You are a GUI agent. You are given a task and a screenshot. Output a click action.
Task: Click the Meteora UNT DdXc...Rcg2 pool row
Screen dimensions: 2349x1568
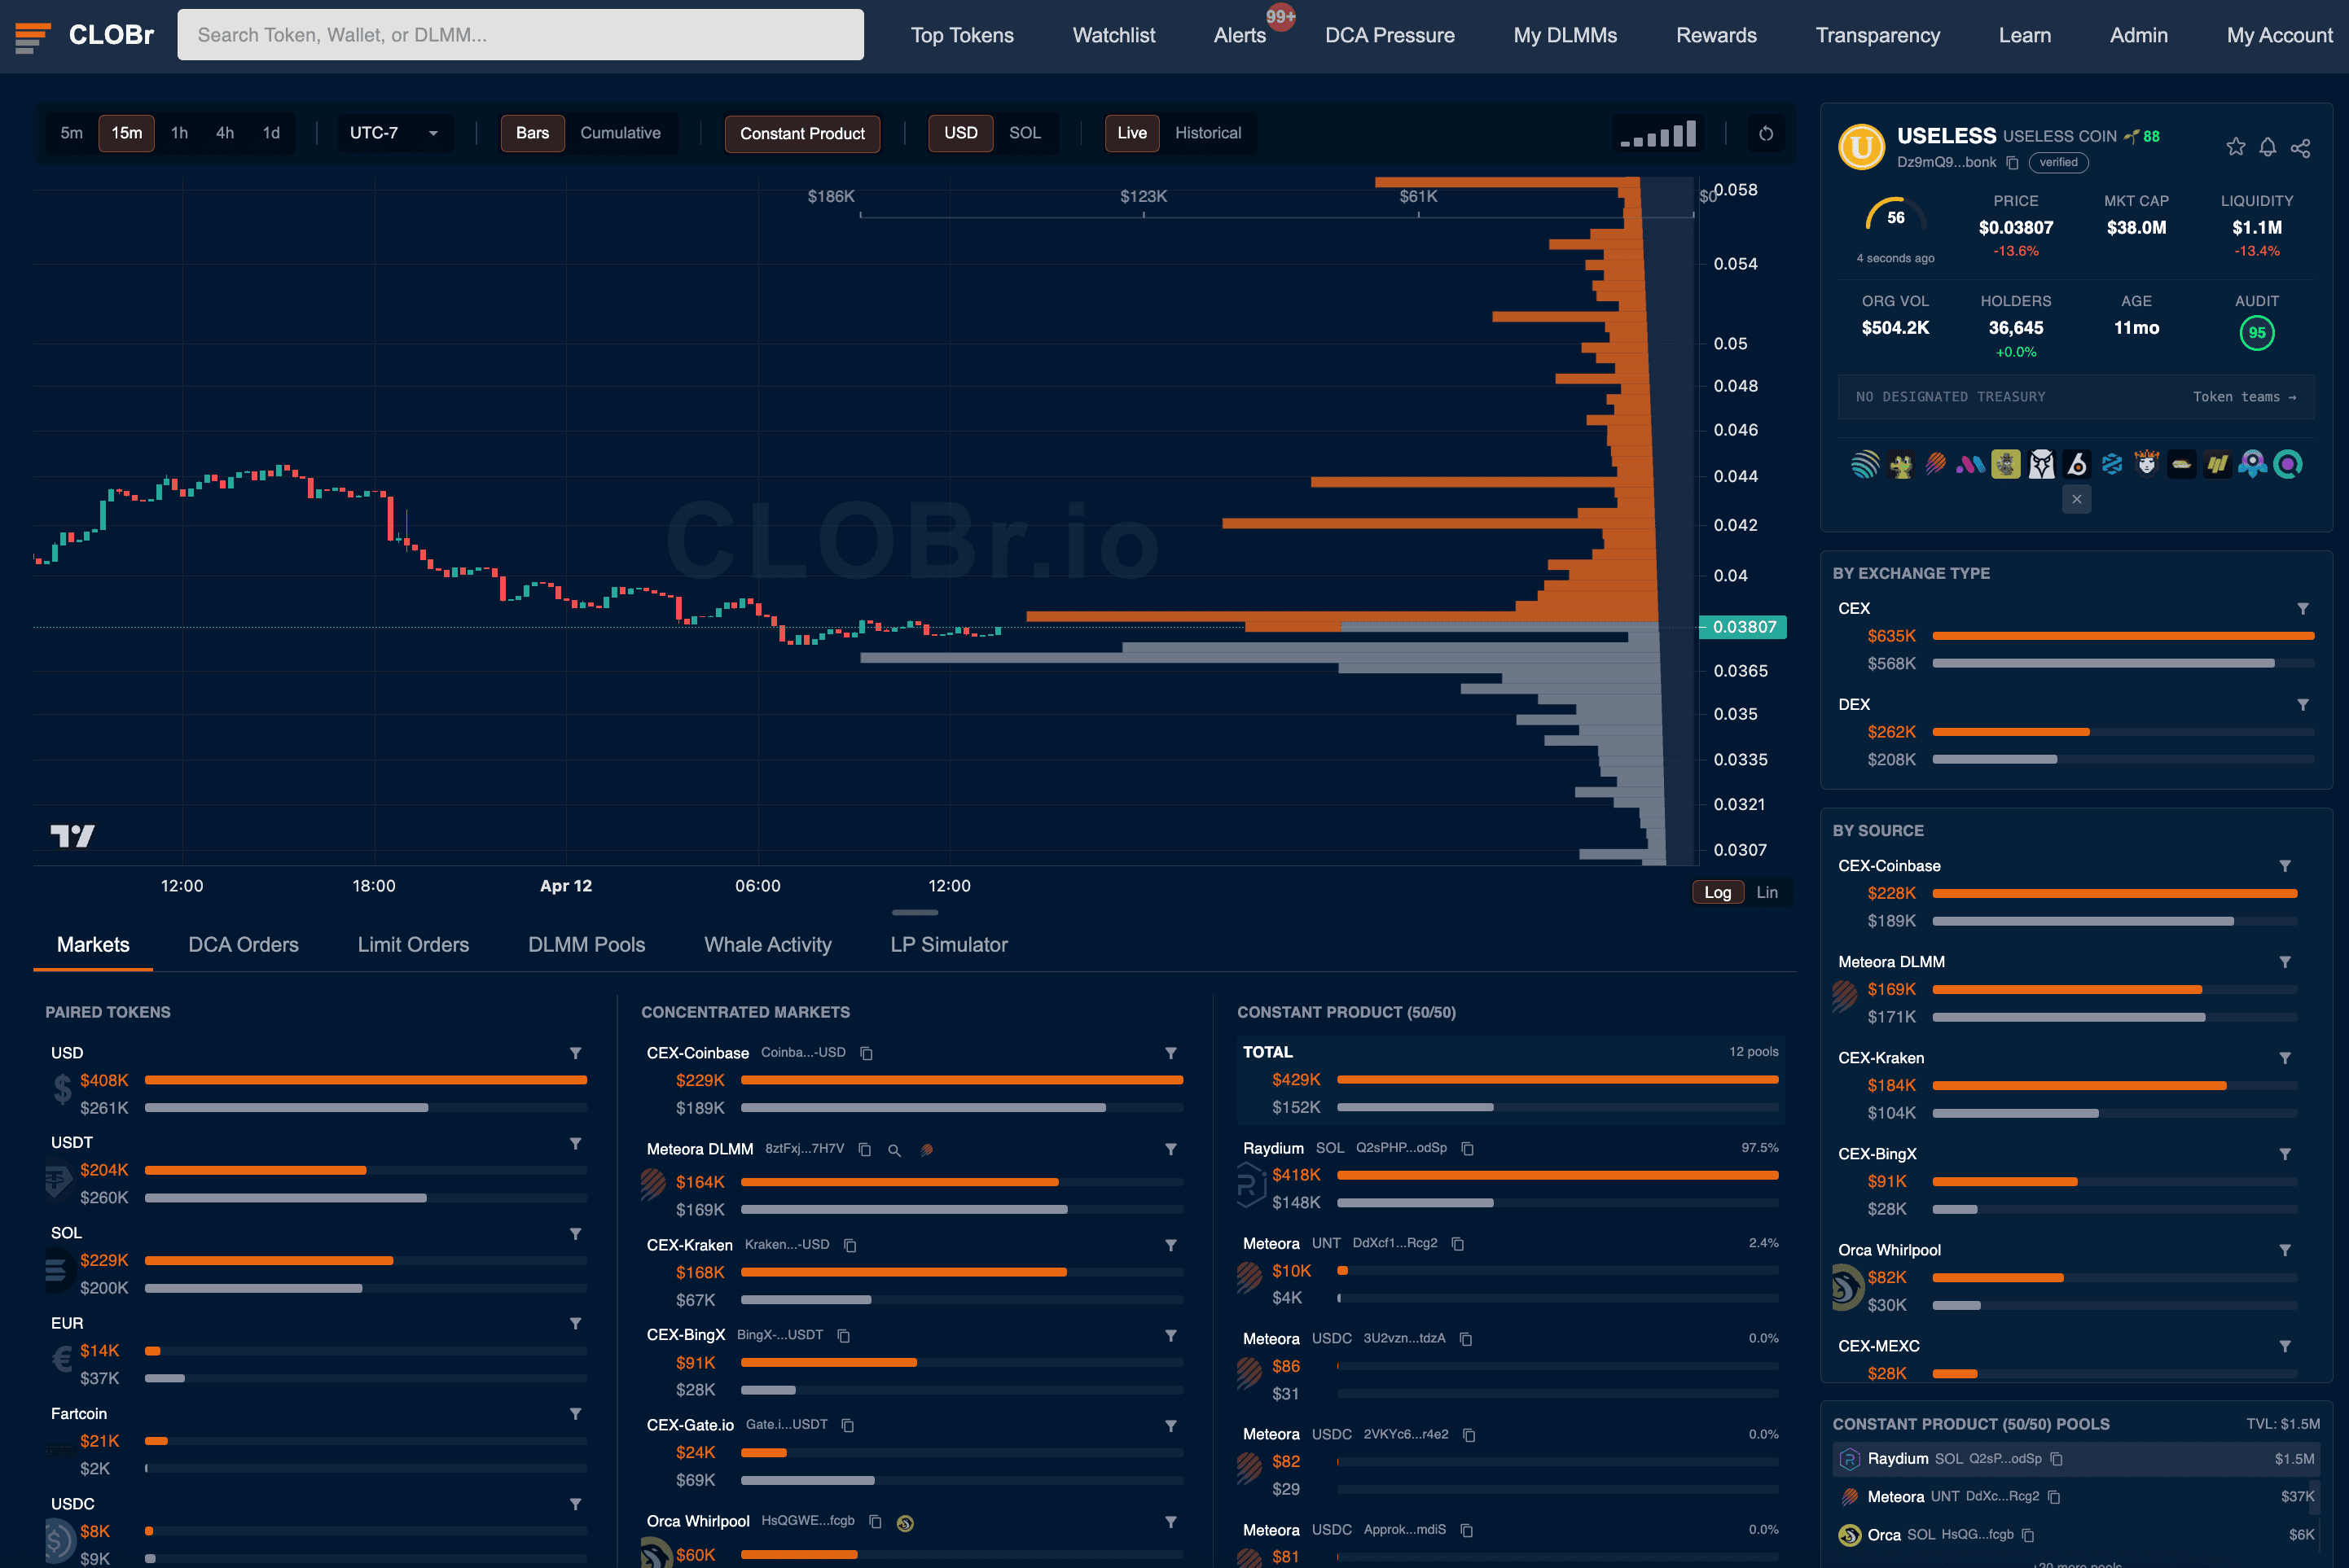click(2076, 1497)
